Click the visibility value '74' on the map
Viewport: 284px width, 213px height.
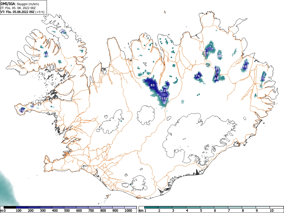pos(198,76)
